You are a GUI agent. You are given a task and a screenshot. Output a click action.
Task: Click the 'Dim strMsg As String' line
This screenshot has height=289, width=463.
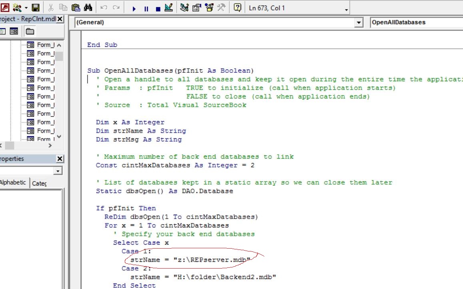pos(139,140)
